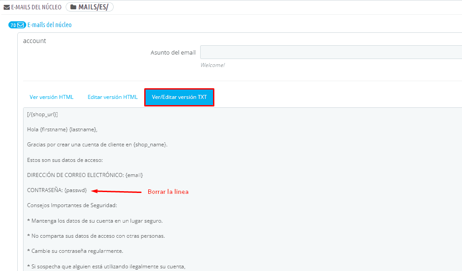
Task: Place cursor in Gracias por crear una cuenta line
Action: (x=97, y=145)
